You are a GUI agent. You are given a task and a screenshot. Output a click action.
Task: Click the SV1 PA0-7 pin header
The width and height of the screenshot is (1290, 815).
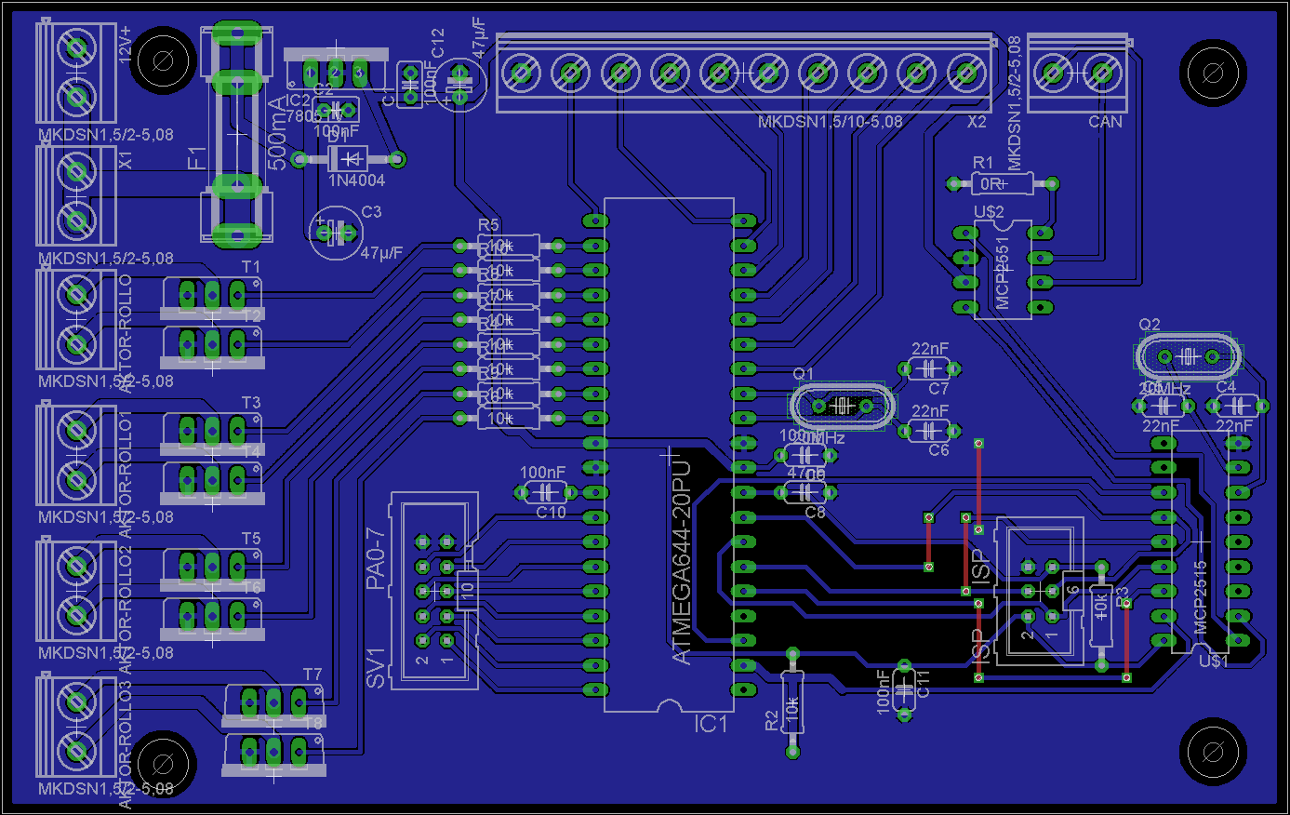[434, 592]
